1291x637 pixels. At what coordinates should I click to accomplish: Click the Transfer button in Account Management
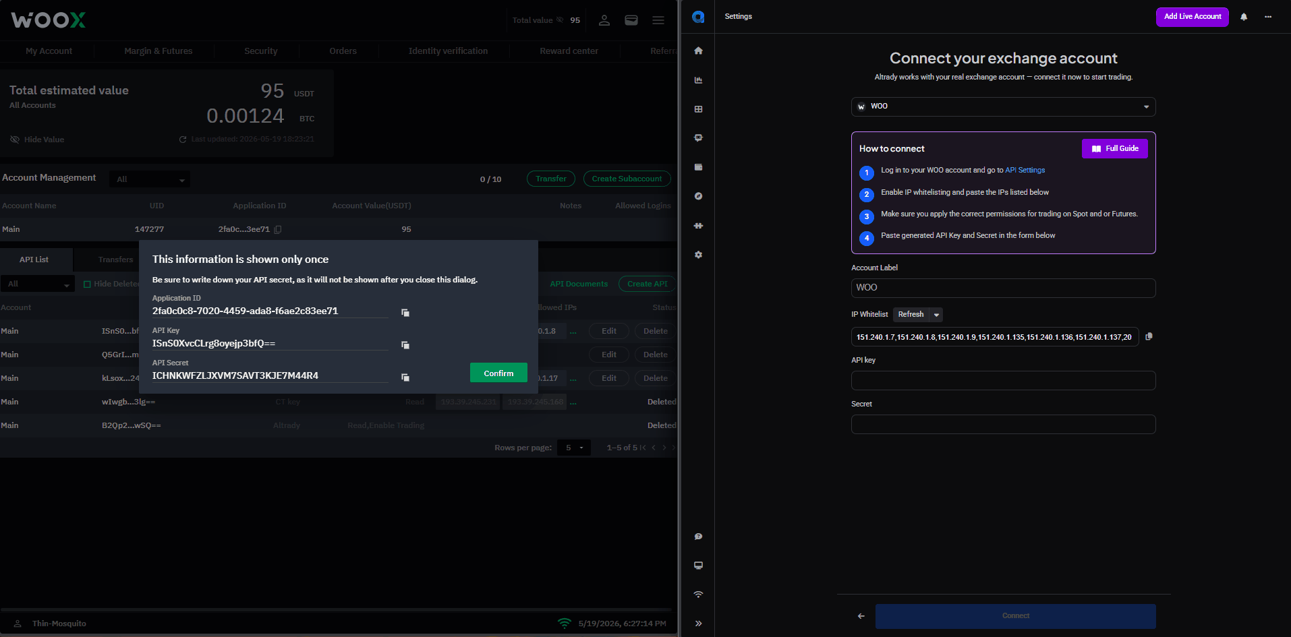tap(551, 179)
